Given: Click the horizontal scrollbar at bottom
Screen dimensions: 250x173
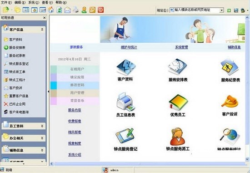Looking at the screenshot, I should coord(149,163).
